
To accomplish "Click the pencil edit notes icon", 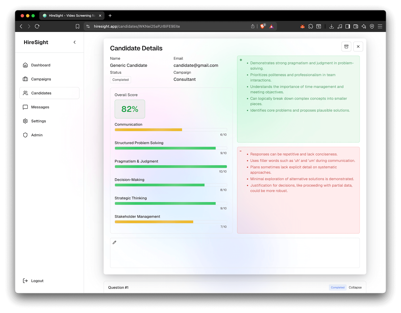I will tap(114, 242).
